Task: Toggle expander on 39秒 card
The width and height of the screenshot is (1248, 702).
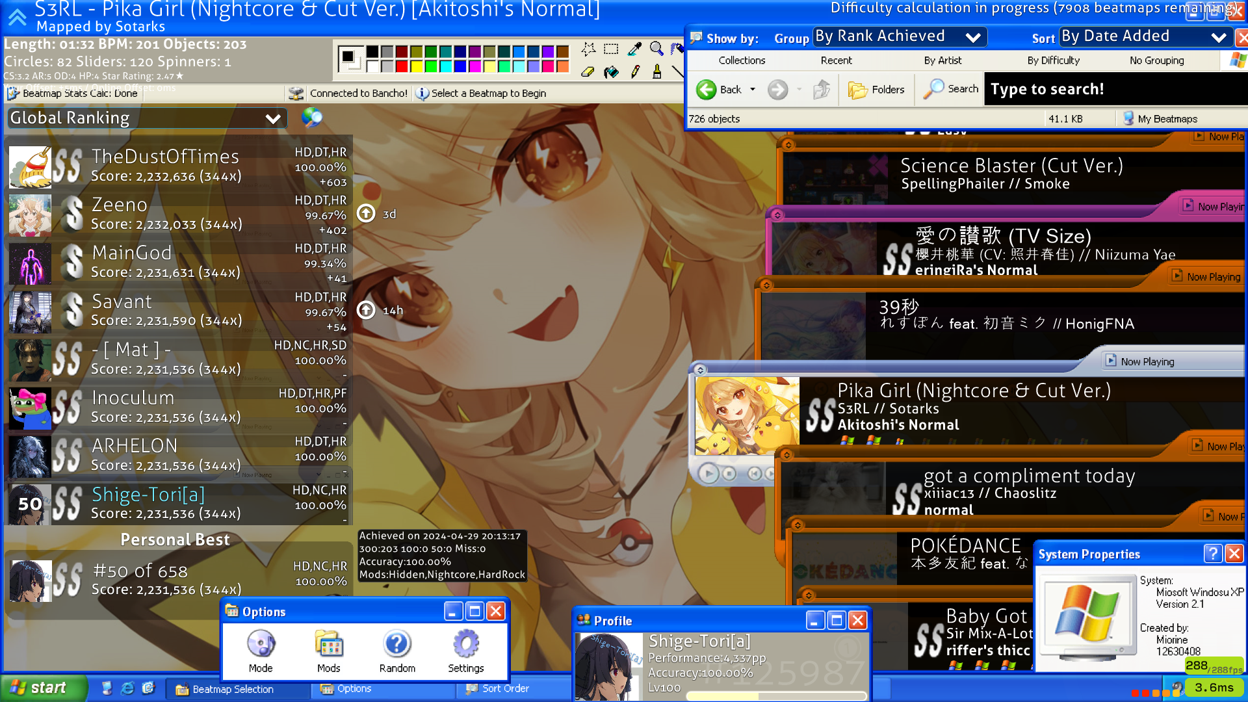Action: 766,285
